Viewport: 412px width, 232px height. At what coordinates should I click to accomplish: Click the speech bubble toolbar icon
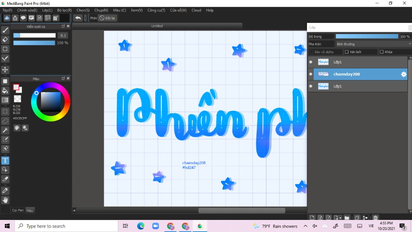tap(23, 18)
